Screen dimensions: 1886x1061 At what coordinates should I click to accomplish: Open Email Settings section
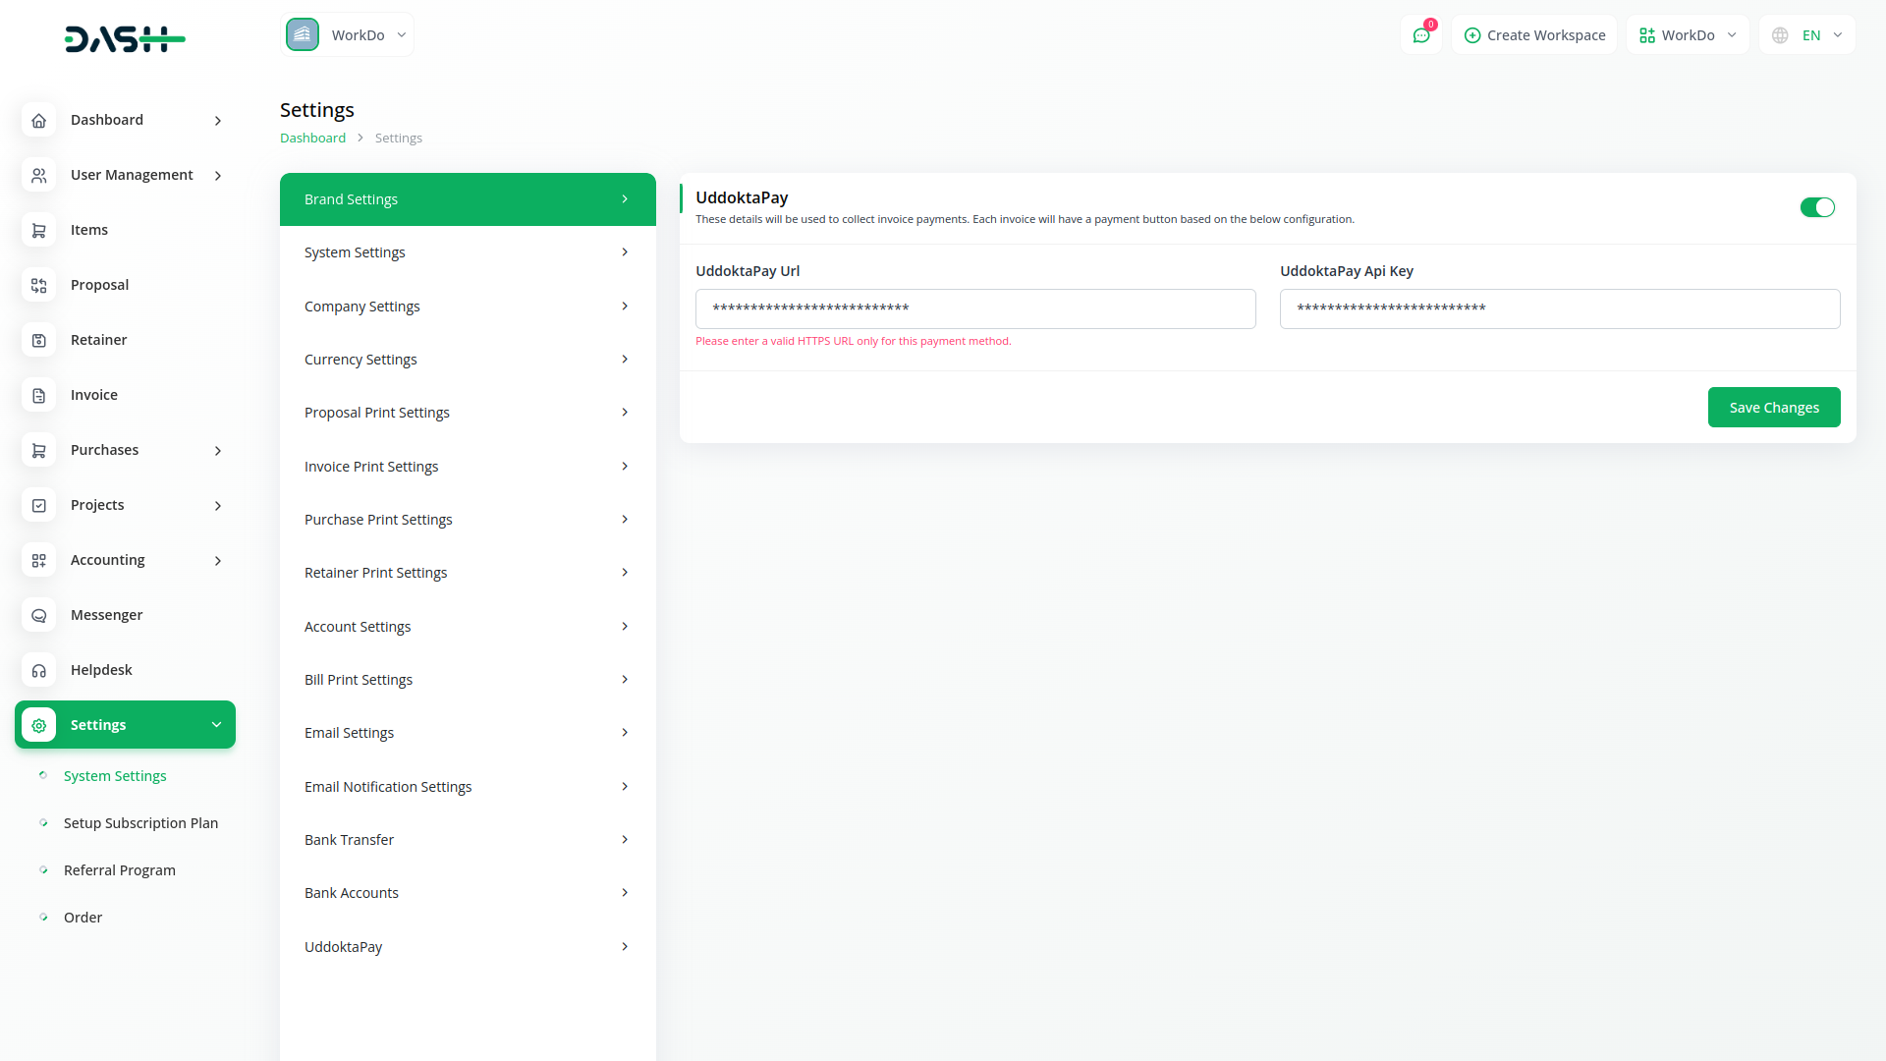tap(468, 733)
